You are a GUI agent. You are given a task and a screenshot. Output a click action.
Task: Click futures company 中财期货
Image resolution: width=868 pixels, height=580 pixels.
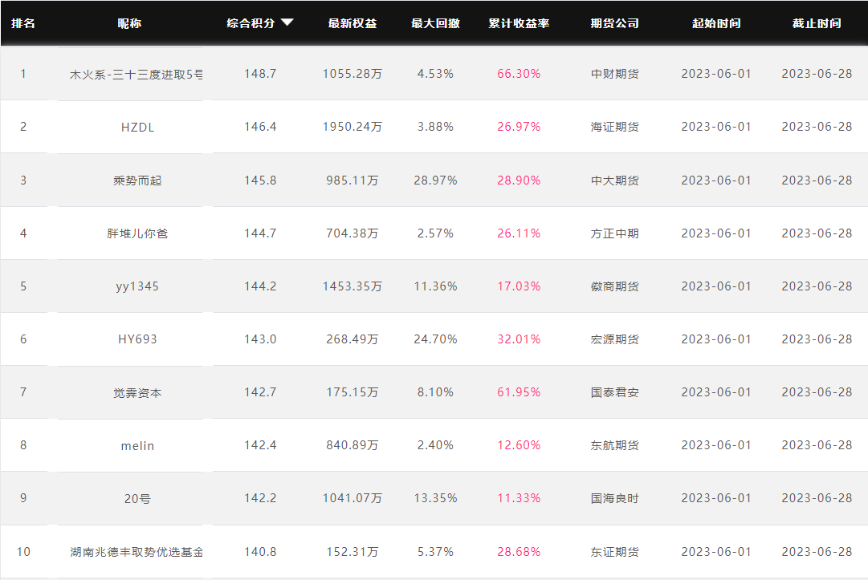(x=615, y=74)
